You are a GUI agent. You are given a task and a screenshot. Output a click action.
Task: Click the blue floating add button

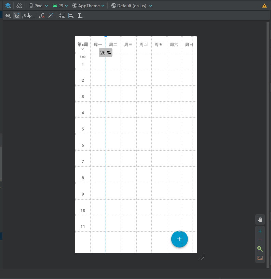point(179,239)
